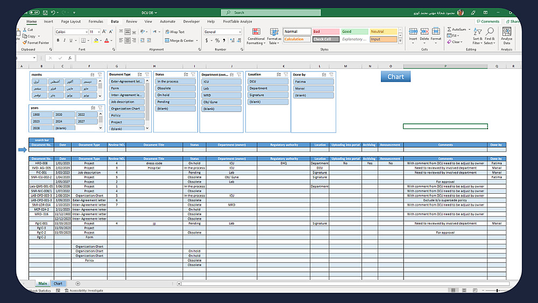
Task: Toggle the AutoSave switch
Action: (34, 13)
